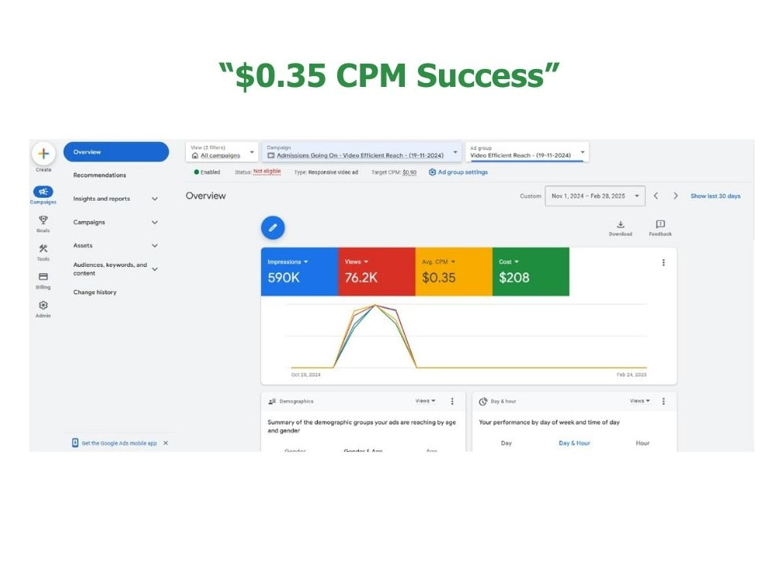Click the mobile phone icon in app banner
Viewport: 777px width, 582px height.
pyautogui.click(x=75, y=442)
